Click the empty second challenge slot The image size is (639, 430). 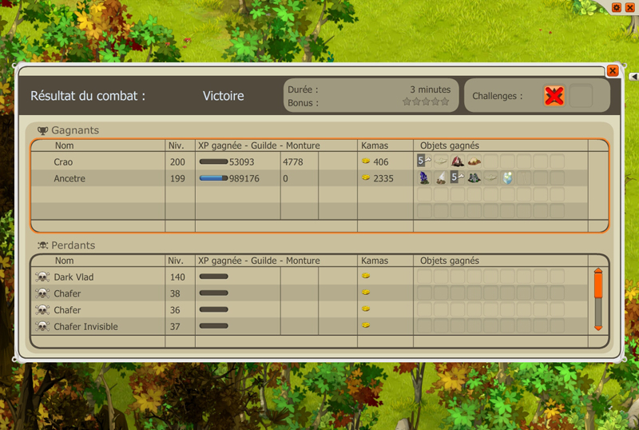coord(581,96)
